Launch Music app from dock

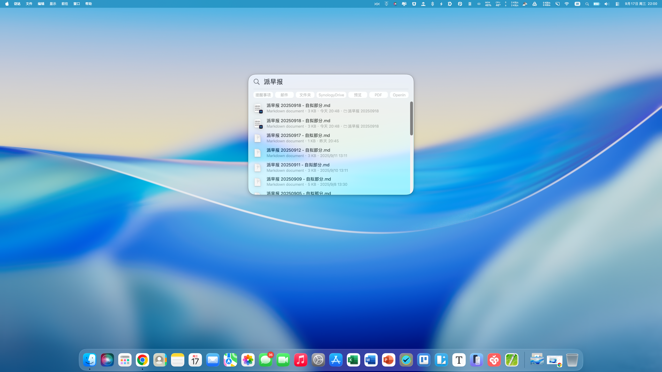[300, 360]
